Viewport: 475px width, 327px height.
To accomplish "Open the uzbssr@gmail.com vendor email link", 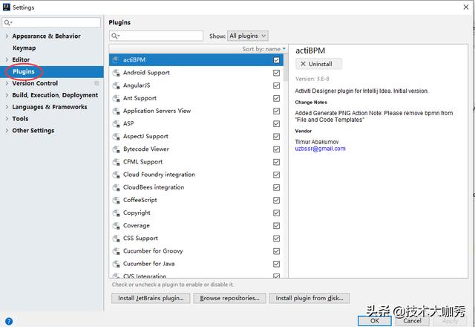I will point(320,149).
